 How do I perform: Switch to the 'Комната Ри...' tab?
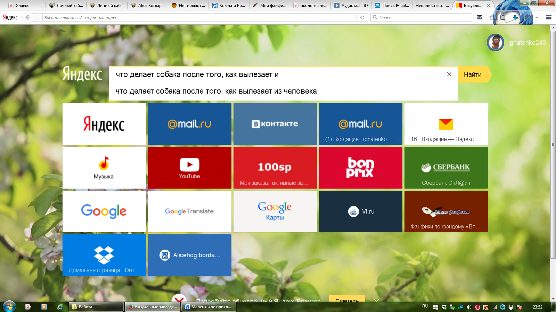[x=229, y=6]
